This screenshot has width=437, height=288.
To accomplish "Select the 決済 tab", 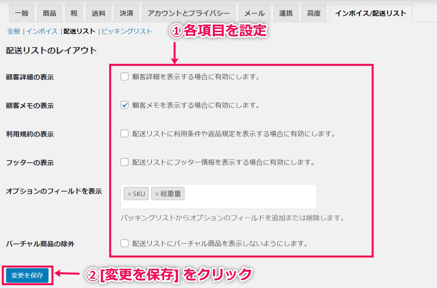I will point(126,14).
